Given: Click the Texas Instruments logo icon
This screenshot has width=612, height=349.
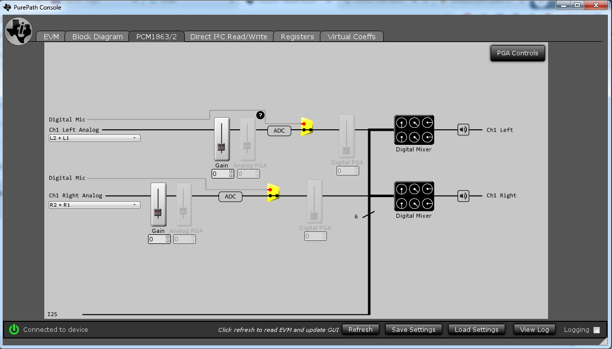Looking at the screenshot, I should point(19,31).
